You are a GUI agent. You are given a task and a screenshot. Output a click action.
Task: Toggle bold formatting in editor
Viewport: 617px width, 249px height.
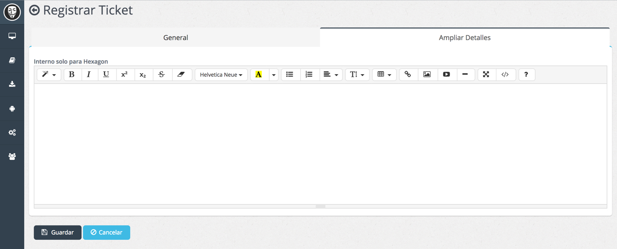coord(72,75)
